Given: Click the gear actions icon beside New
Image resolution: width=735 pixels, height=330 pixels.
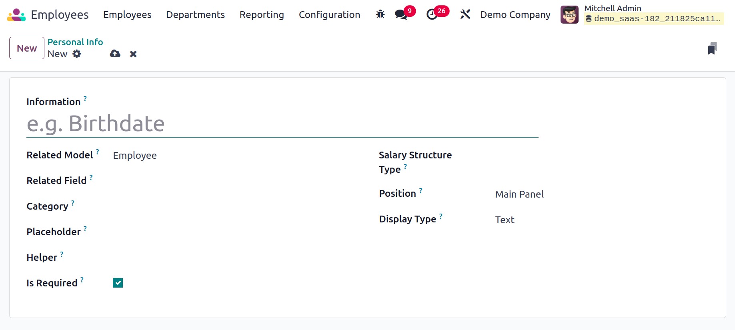Looking at the screenshot, I should pos(77,54).
